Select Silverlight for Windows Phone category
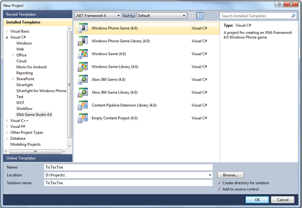The height and width of the screenshot is (208, 302). [x=41, y=91]
